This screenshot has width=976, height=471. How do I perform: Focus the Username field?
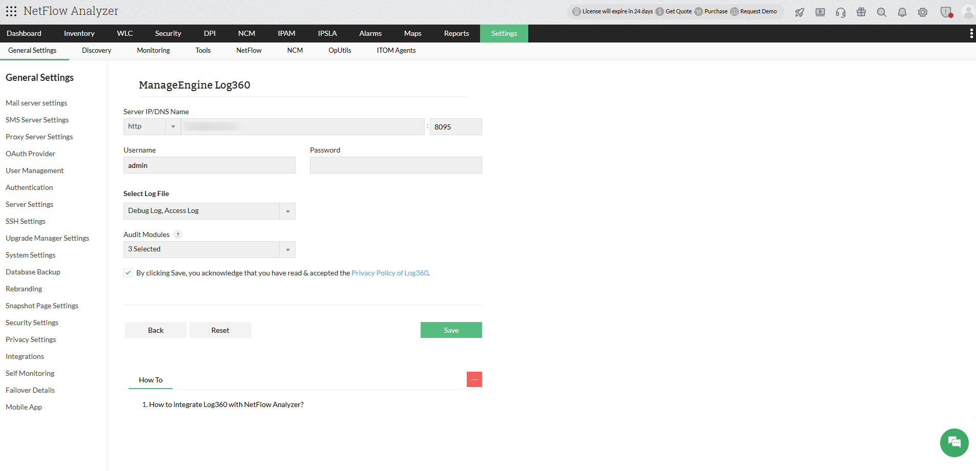coord(210,165)
